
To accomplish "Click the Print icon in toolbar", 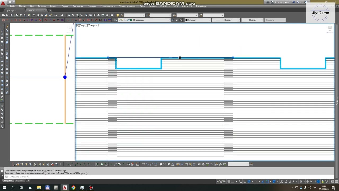I will [17, 15].
